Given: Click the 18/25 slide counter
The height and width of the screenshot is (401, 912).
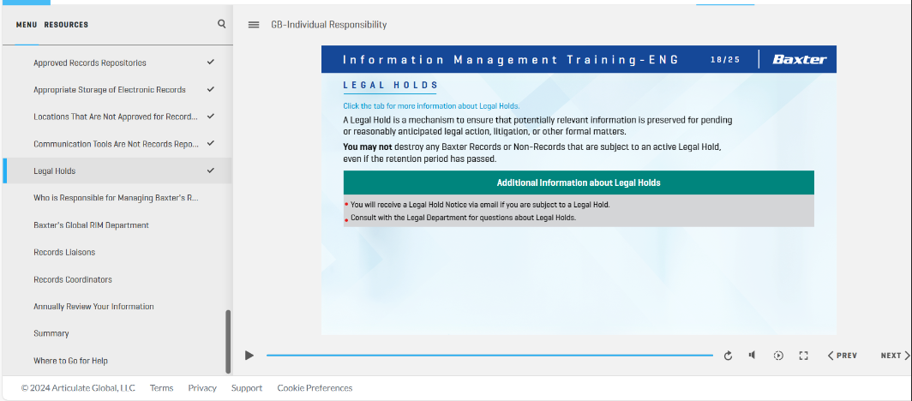Looking at the screenshot, I should 725,59.
